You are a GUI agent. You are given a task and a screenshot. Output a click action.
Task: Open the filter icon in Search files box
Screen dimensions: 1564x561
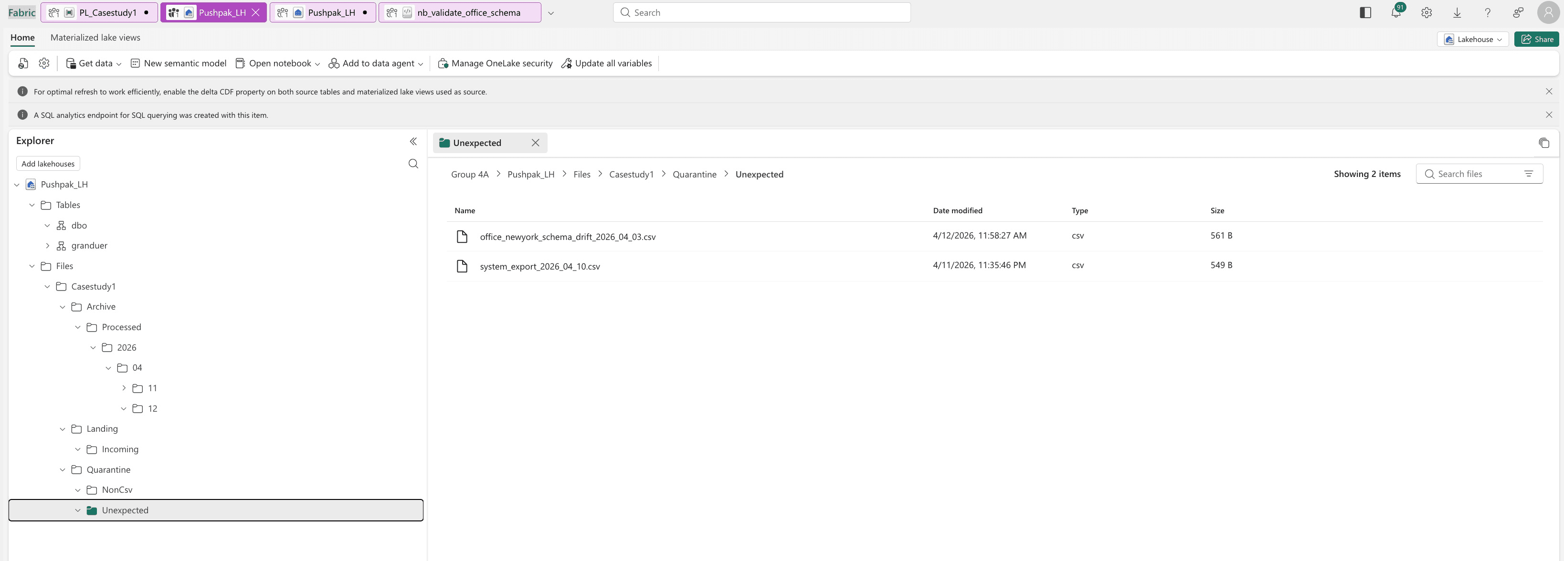[x=1529, y=174]
